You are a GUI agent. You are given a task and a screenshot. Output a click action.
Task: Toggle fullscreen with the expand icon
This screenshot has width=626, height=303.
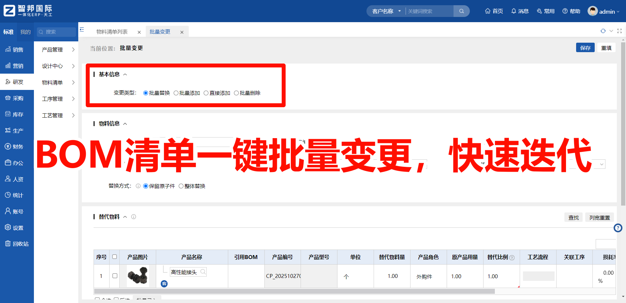point(619,31)
